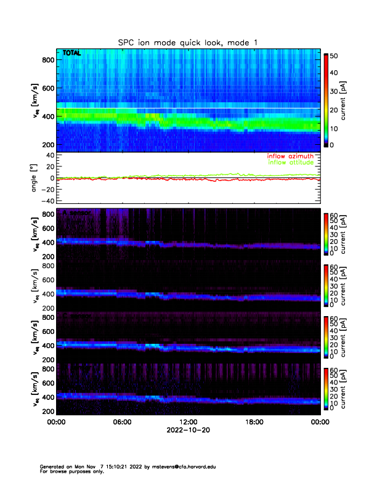377x488 pixels.
Task: Select the TOTAL label in top spectrogram
Action: tap(71, 54)
